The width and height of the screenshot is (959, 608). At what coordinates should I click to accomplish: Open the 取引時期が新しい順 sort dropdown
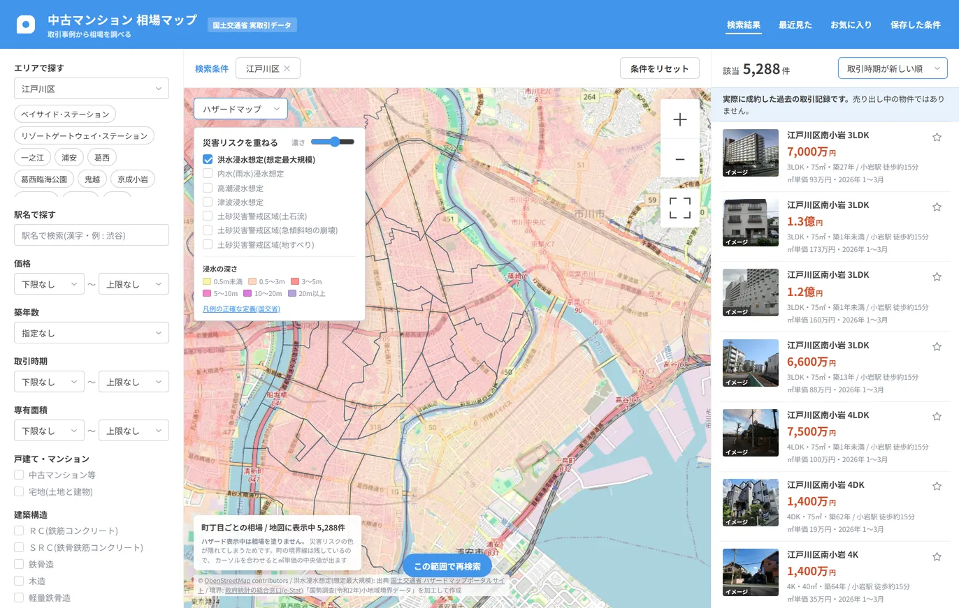(x=893, y=68)
